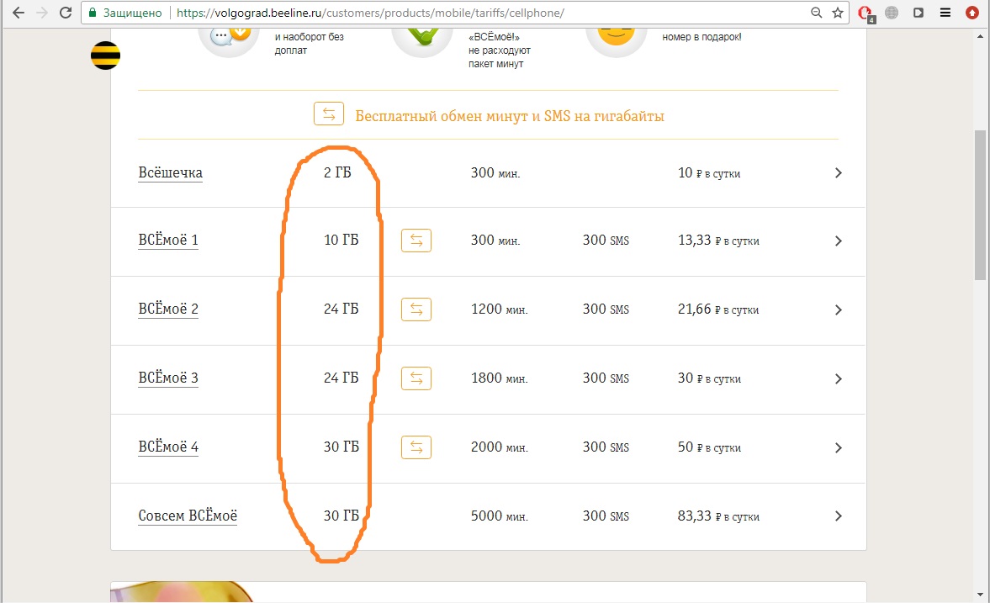Viewport: 990px width, 603px height.
Task: Click the 13,33 ₽ в сутки price
Action: (718, 241)
